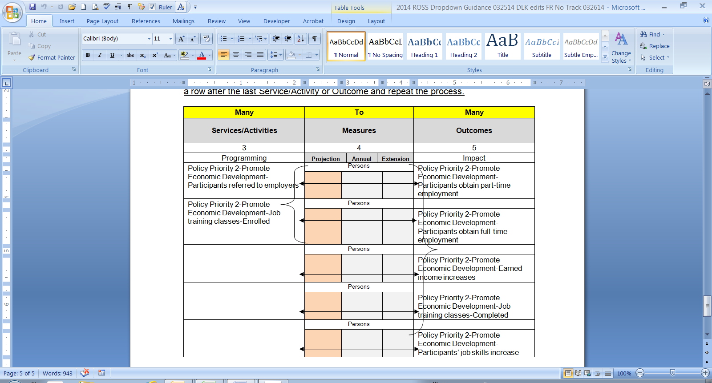Apply italic formatting
The width and height of the screenshot is (712, 383).
point(100,55)
